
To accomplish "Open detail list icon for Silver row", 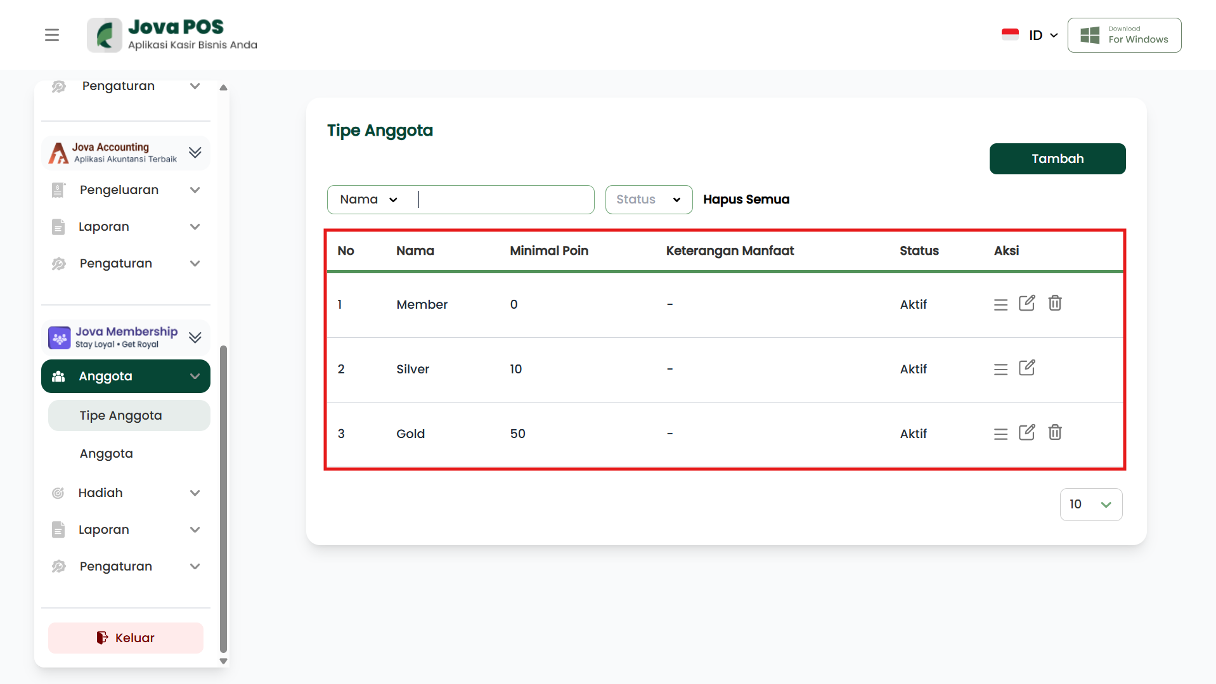I will tap(1000, 370).
